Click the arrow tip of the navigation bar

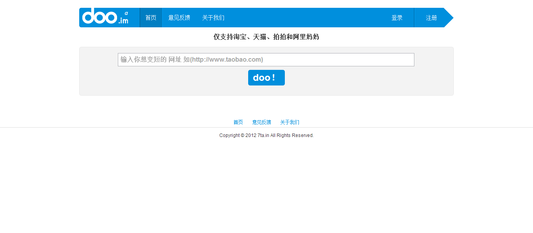(449, 18)
